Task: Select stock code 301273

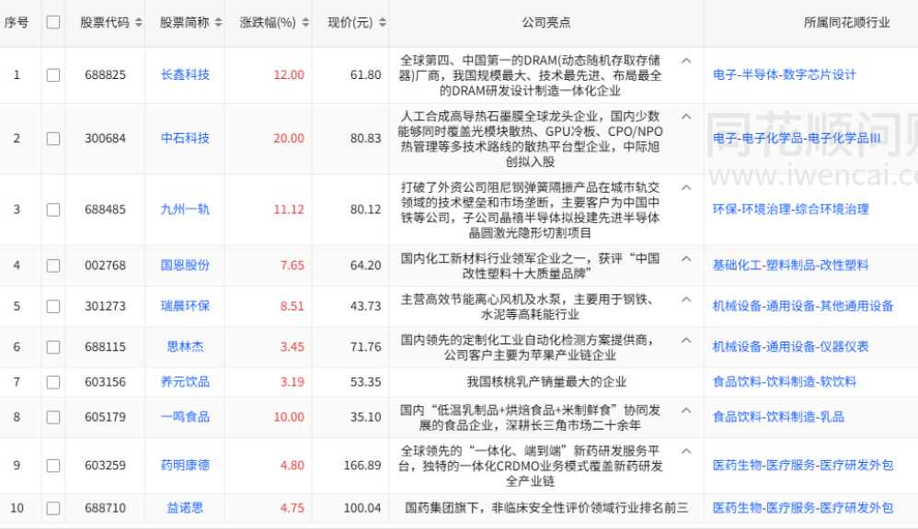Action: pyautogui.click(x=105, y=307)
